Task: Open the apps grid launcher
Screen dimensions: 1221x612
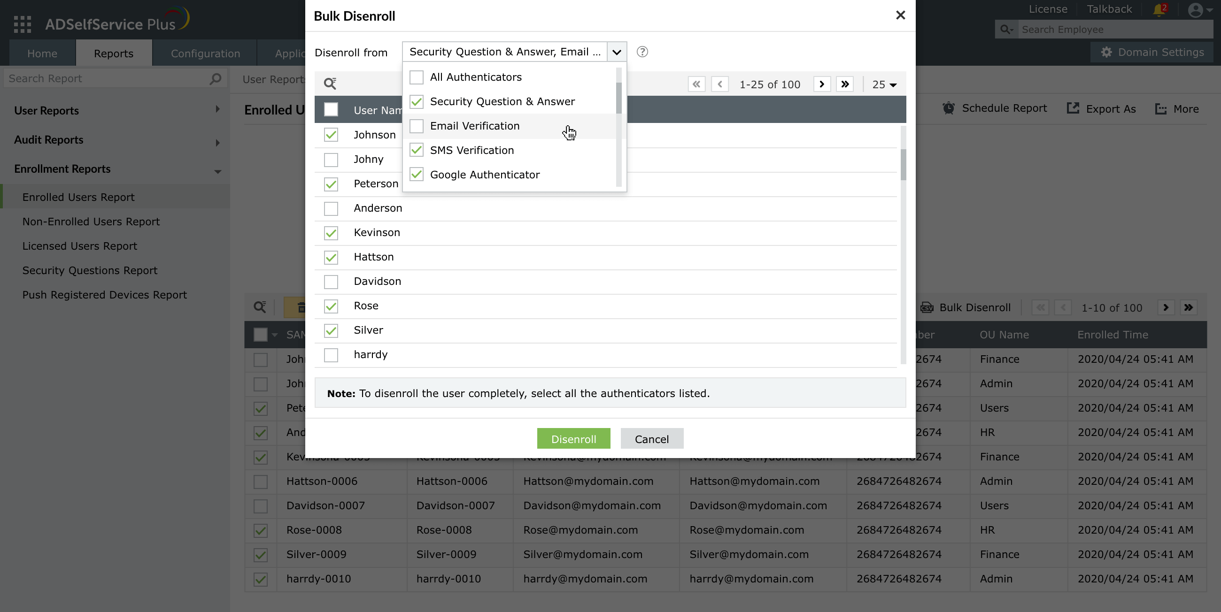Action: [x=22, y=23]
